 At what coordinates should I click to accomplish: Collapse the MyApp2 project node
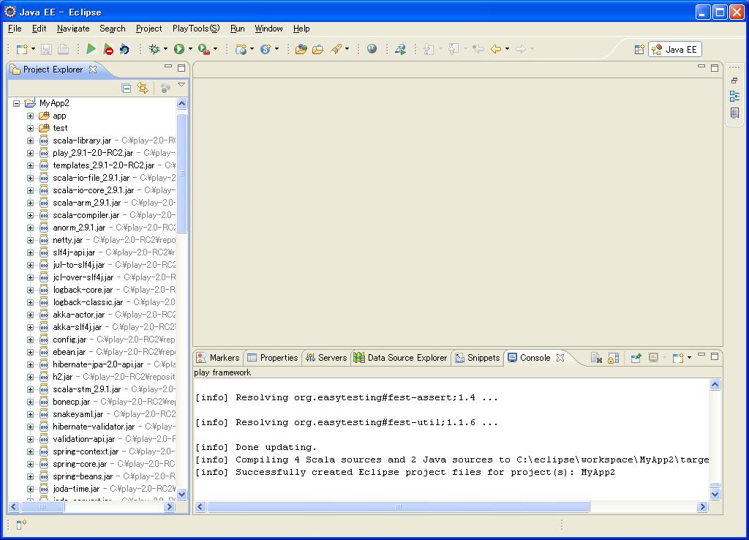pyautogui.click(x=17, y=103)
